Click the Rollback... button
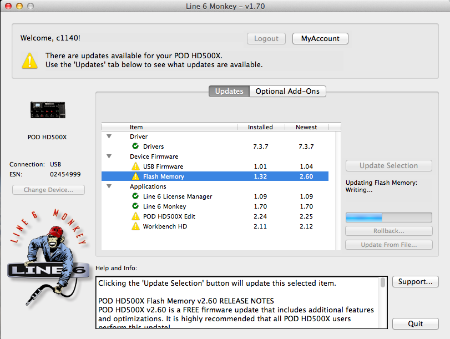The height and width of the screenshot is (339, 450). tap(388, 231)
